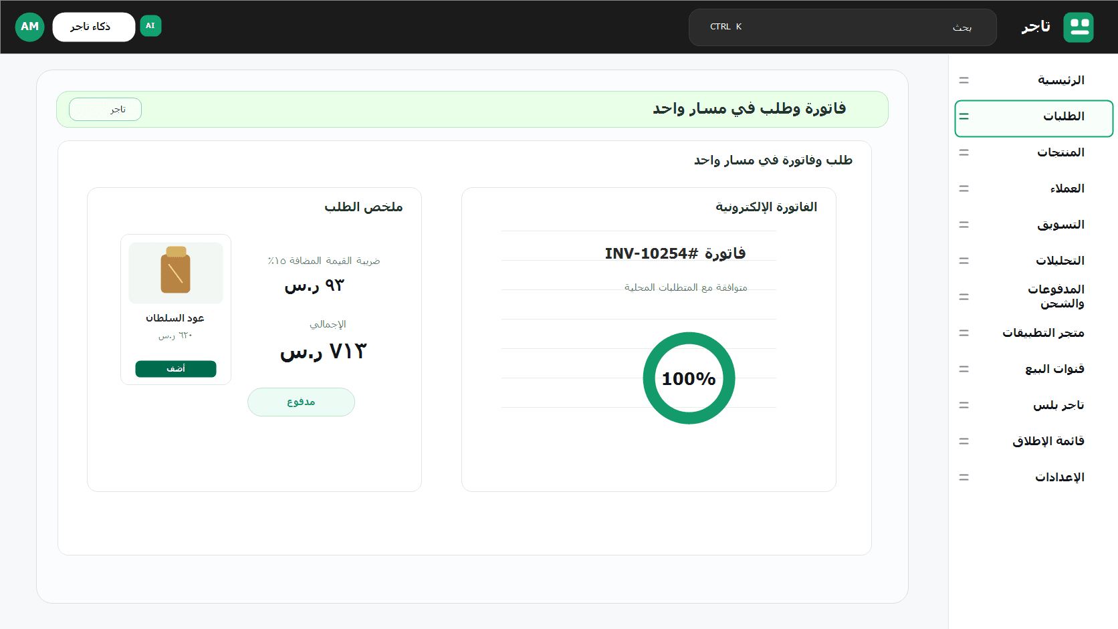Open التسويق sidebar item

click(1034, 225)
